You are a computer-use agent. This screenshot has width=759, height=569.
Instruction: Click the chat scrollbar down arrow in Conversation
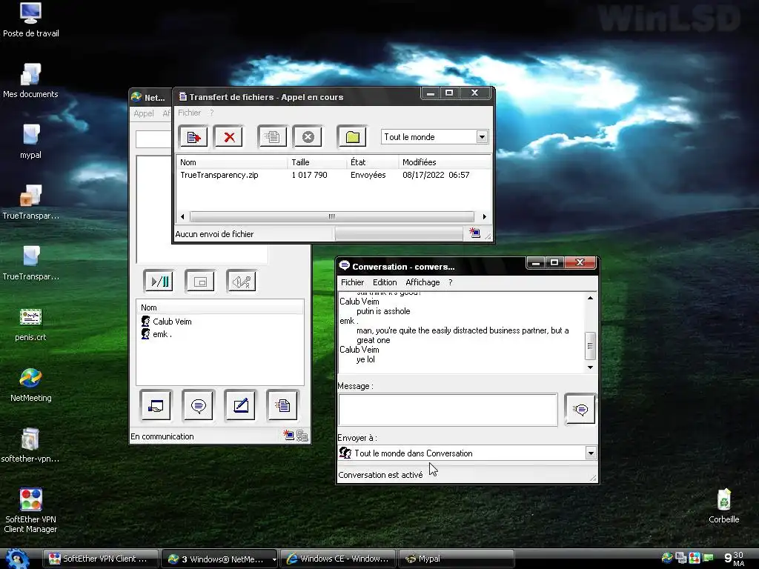tap(590, 367)
